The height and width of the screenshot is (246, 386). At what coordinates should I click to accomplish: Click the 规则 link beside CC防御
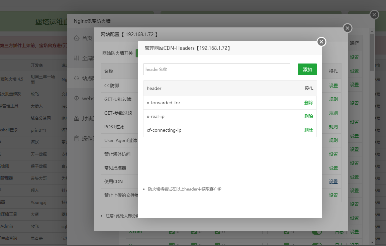tap(333, 85)
